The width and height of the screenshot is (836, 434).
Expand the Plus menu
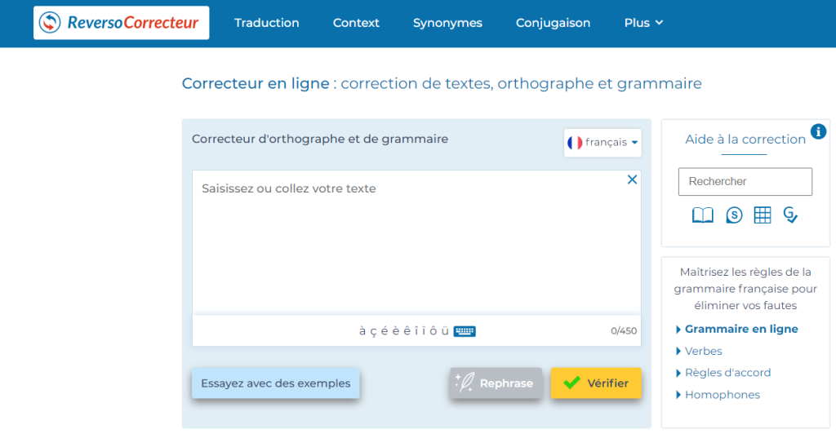coord(643,23)
